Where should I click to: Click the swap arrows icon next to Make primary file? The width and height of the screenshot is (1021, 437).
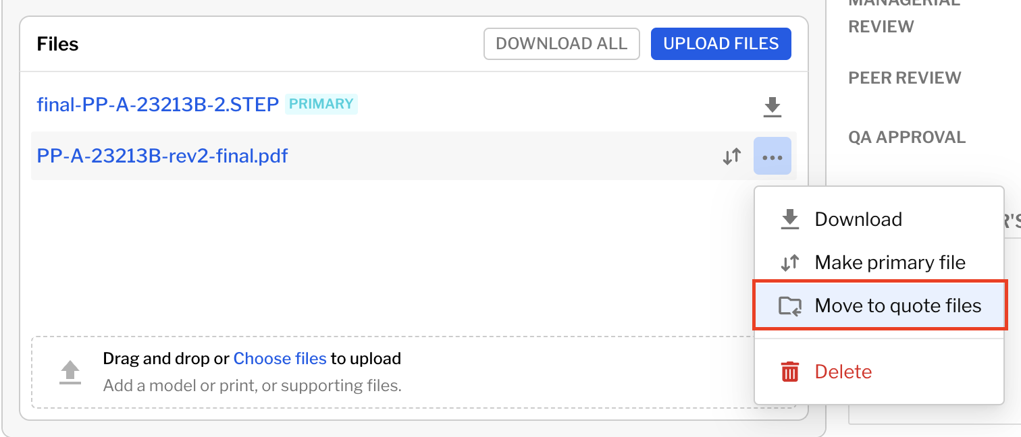pyautogui.click(x=789, y=262)
